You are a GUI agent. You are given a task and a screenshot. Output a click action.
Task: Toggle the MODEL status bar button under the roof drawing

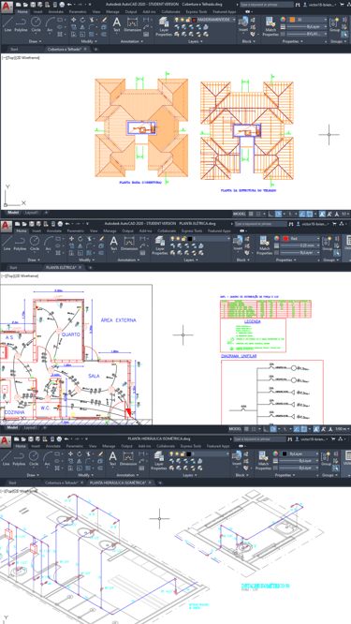[240, 215]
